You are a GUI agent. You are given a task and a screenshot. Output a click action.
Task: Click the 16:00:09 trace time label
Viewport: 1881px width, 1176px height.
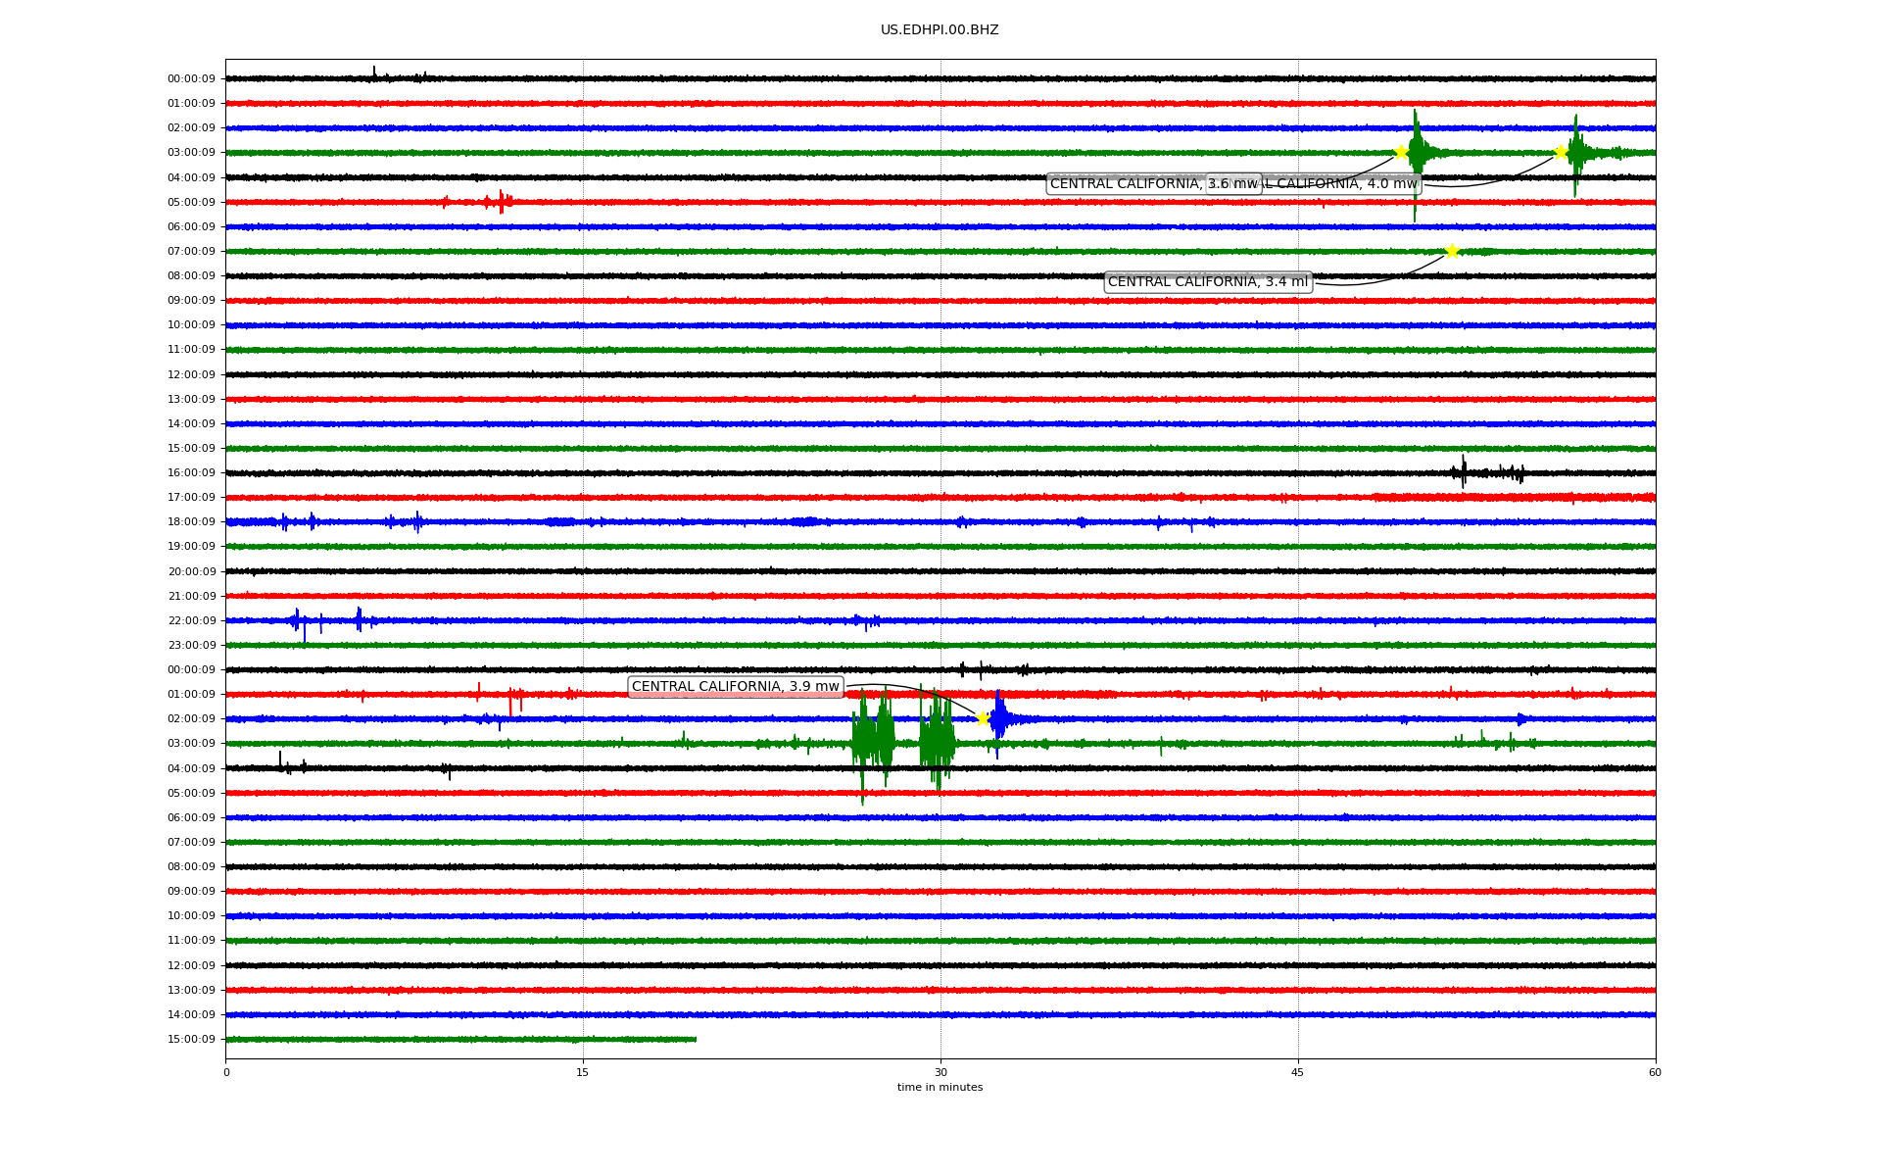coord(191,473)
